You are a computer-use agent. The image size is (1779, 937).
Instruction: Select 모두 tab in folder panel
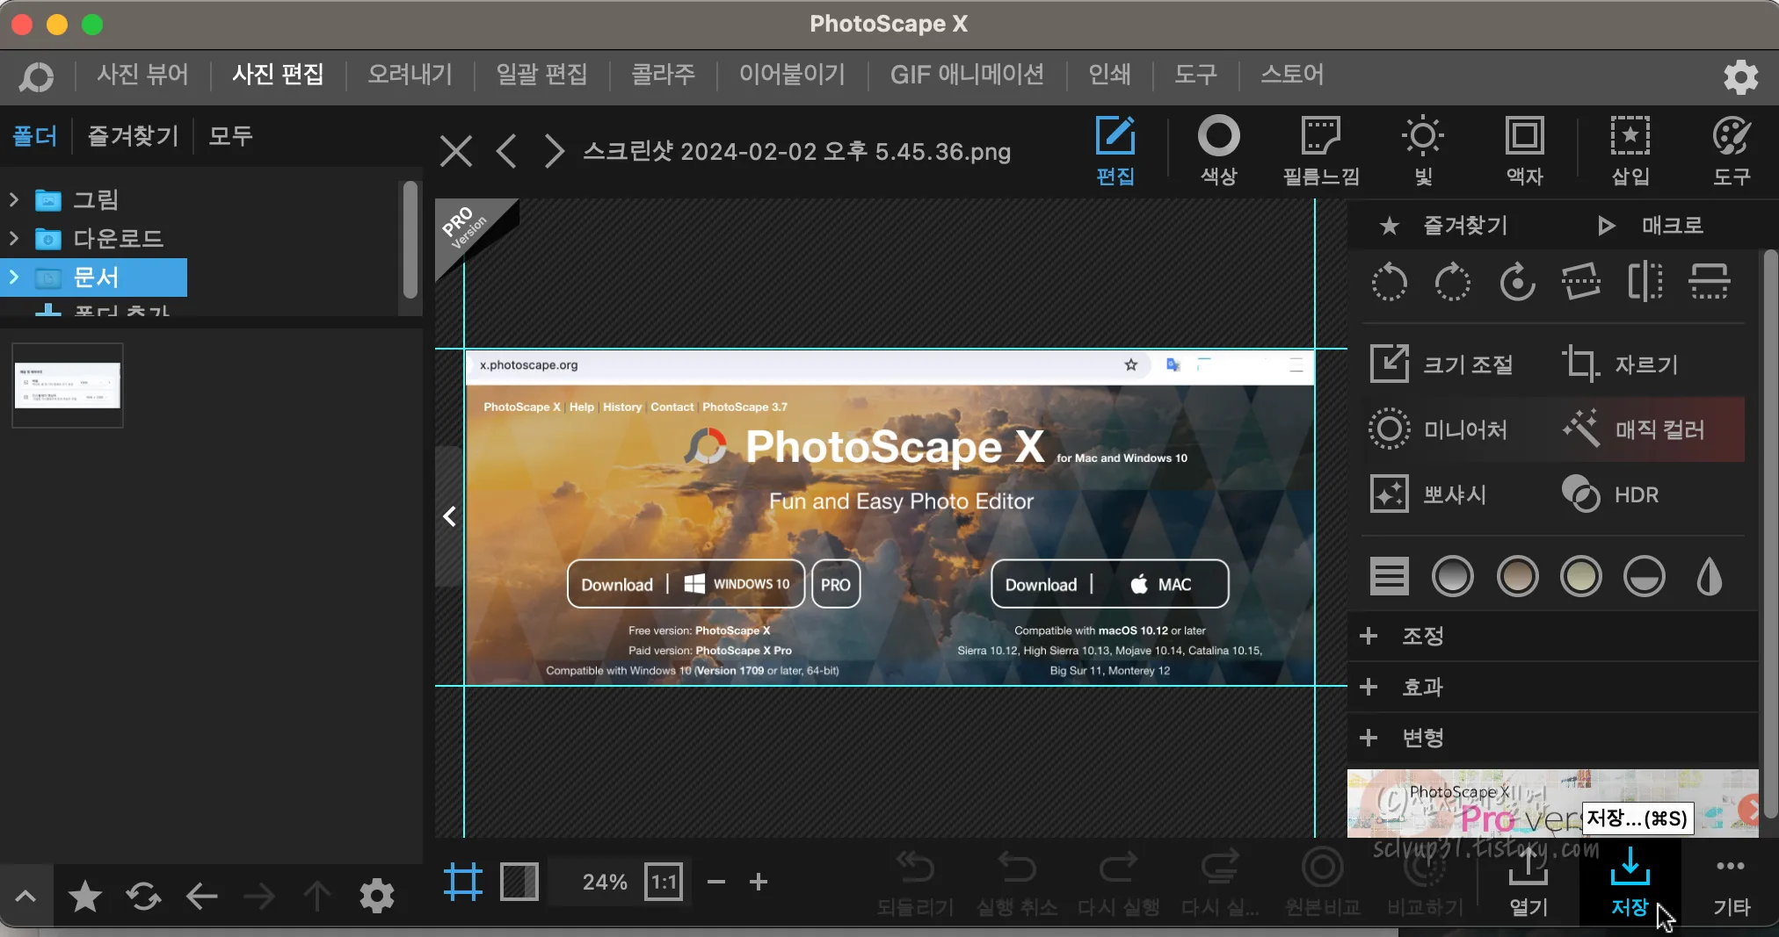tap(230, 135)
